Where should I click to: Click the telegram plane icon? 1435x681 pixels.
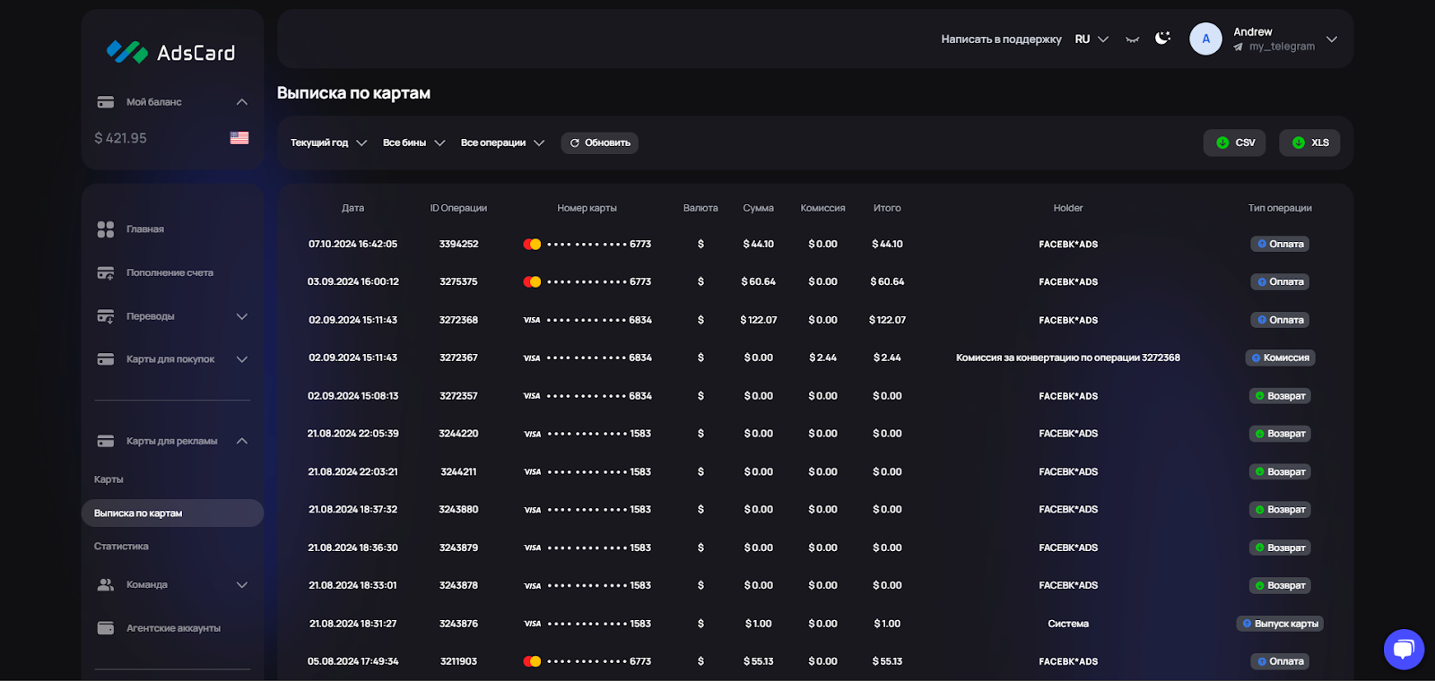[1238, 47]
